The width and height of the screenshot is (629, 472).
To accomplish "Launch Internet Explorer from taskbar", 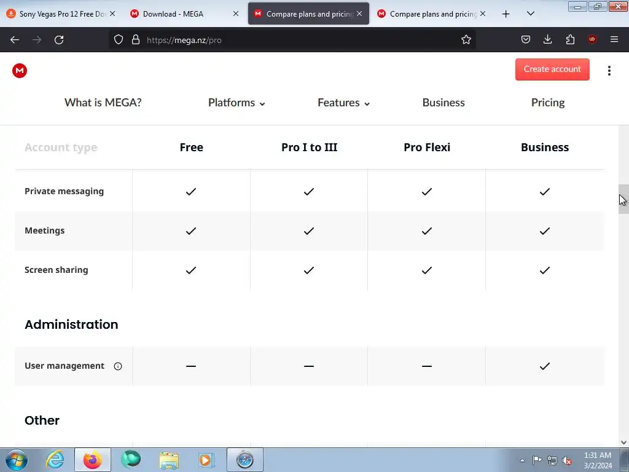I will pos(55,460).
